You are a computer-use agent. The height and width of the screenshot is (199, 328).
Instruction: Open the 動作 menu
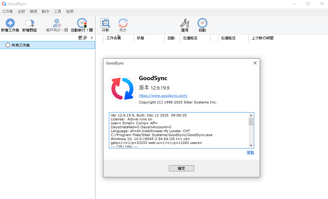[45, 11]
